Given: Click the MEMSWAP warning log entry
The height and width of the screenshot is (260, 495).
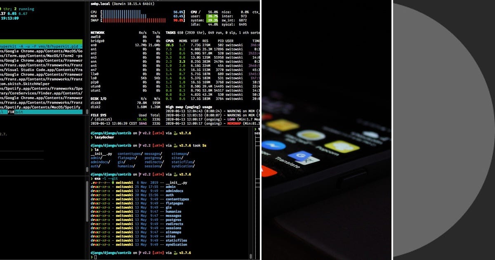Looking at the screenshot, I should (x=234, y=123).
